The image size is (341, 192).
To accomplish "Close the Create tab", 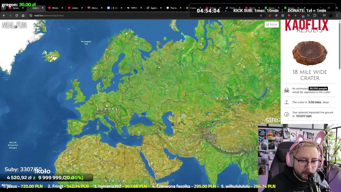I will click(200, 8).
